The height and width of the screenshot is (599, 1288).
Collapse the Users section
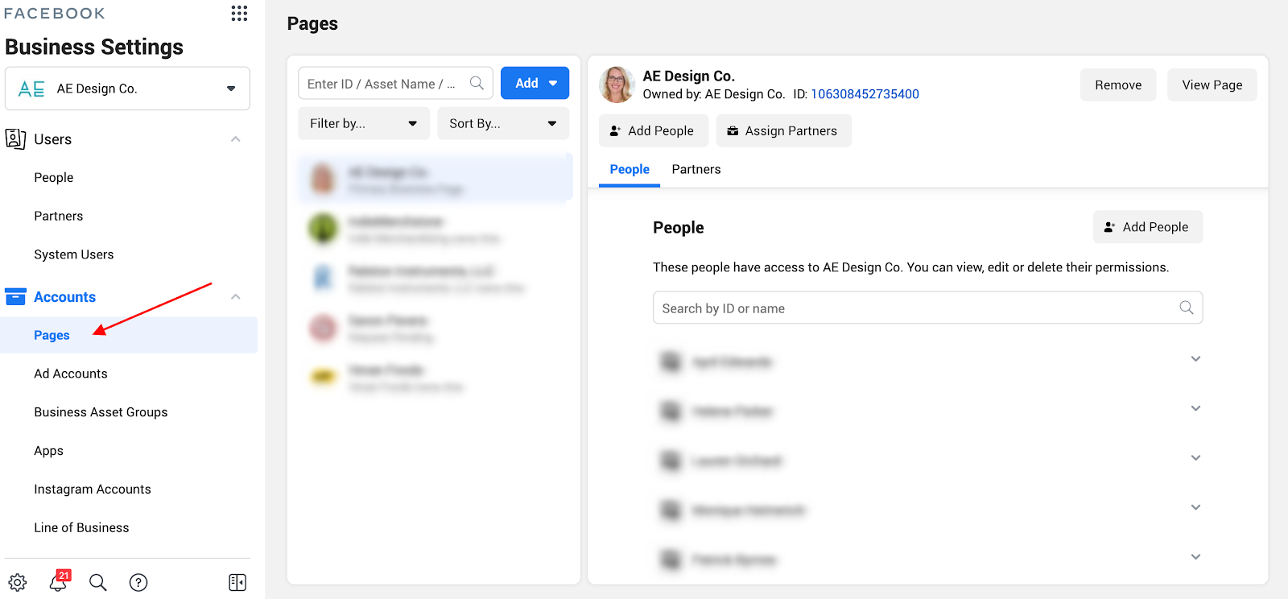pyautogui.click(x=235, y=139)
